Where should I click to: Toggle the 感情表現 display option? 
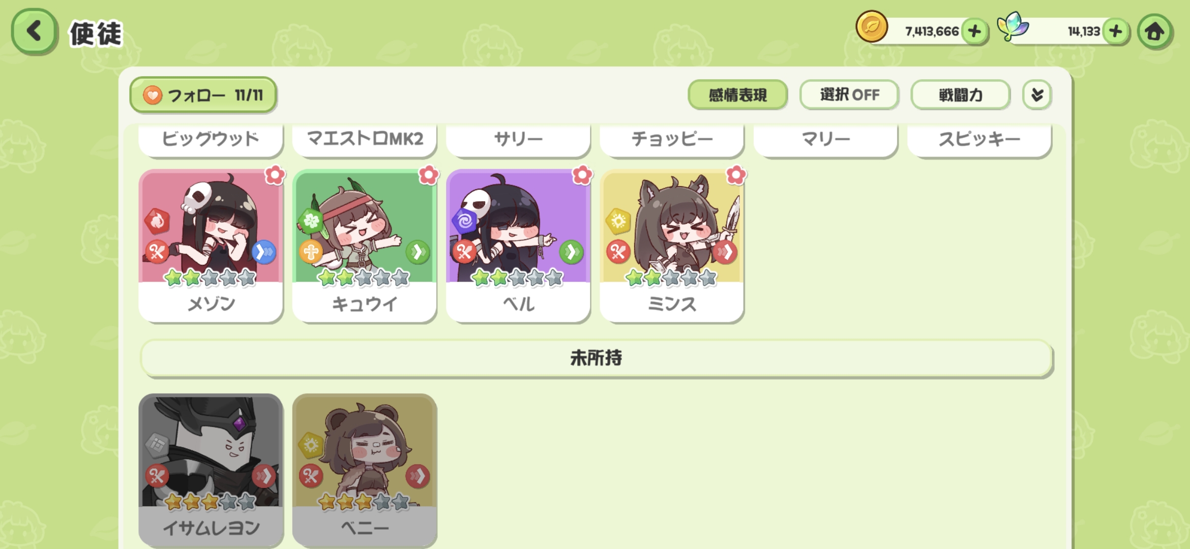coord(737,95)
